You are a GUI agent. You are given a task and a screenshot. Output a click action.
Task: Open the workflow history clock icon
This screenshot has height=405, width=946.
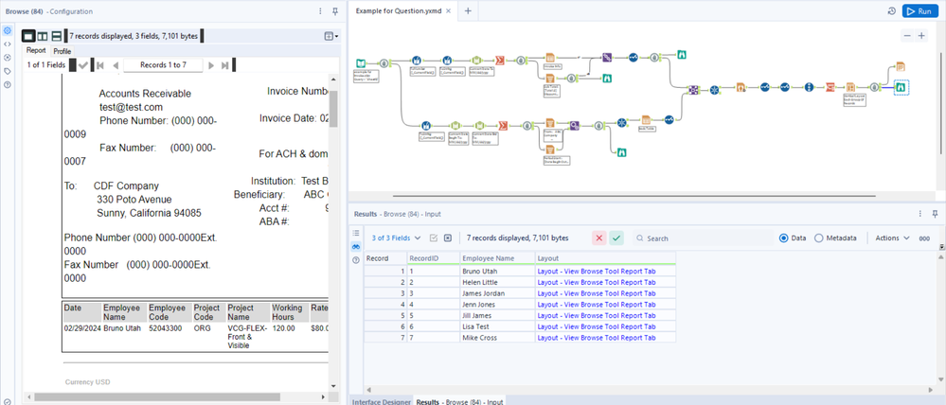click(892, 11)
